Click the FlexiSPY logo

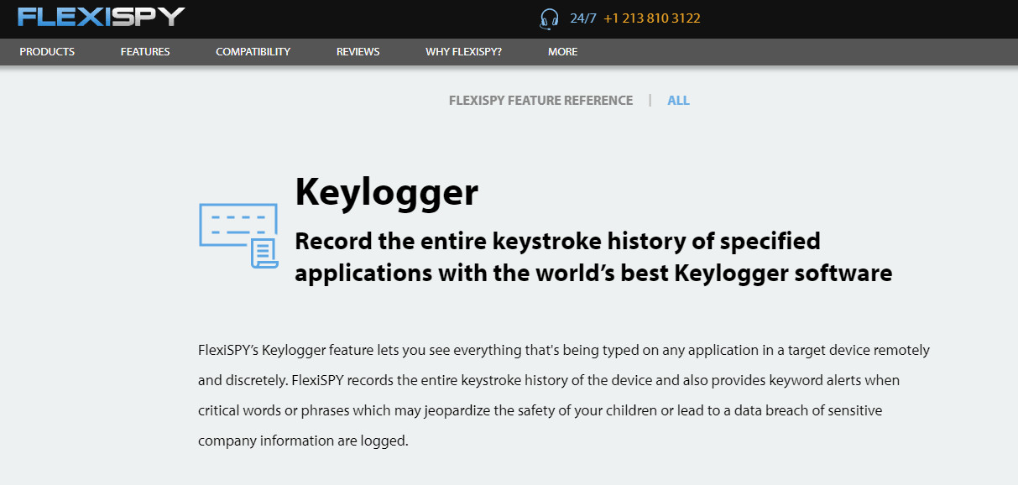(102, 17)
